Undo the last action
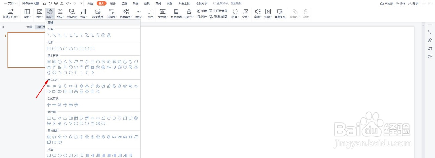The width and height of the screenshot is (435, 158). (67, 3)
